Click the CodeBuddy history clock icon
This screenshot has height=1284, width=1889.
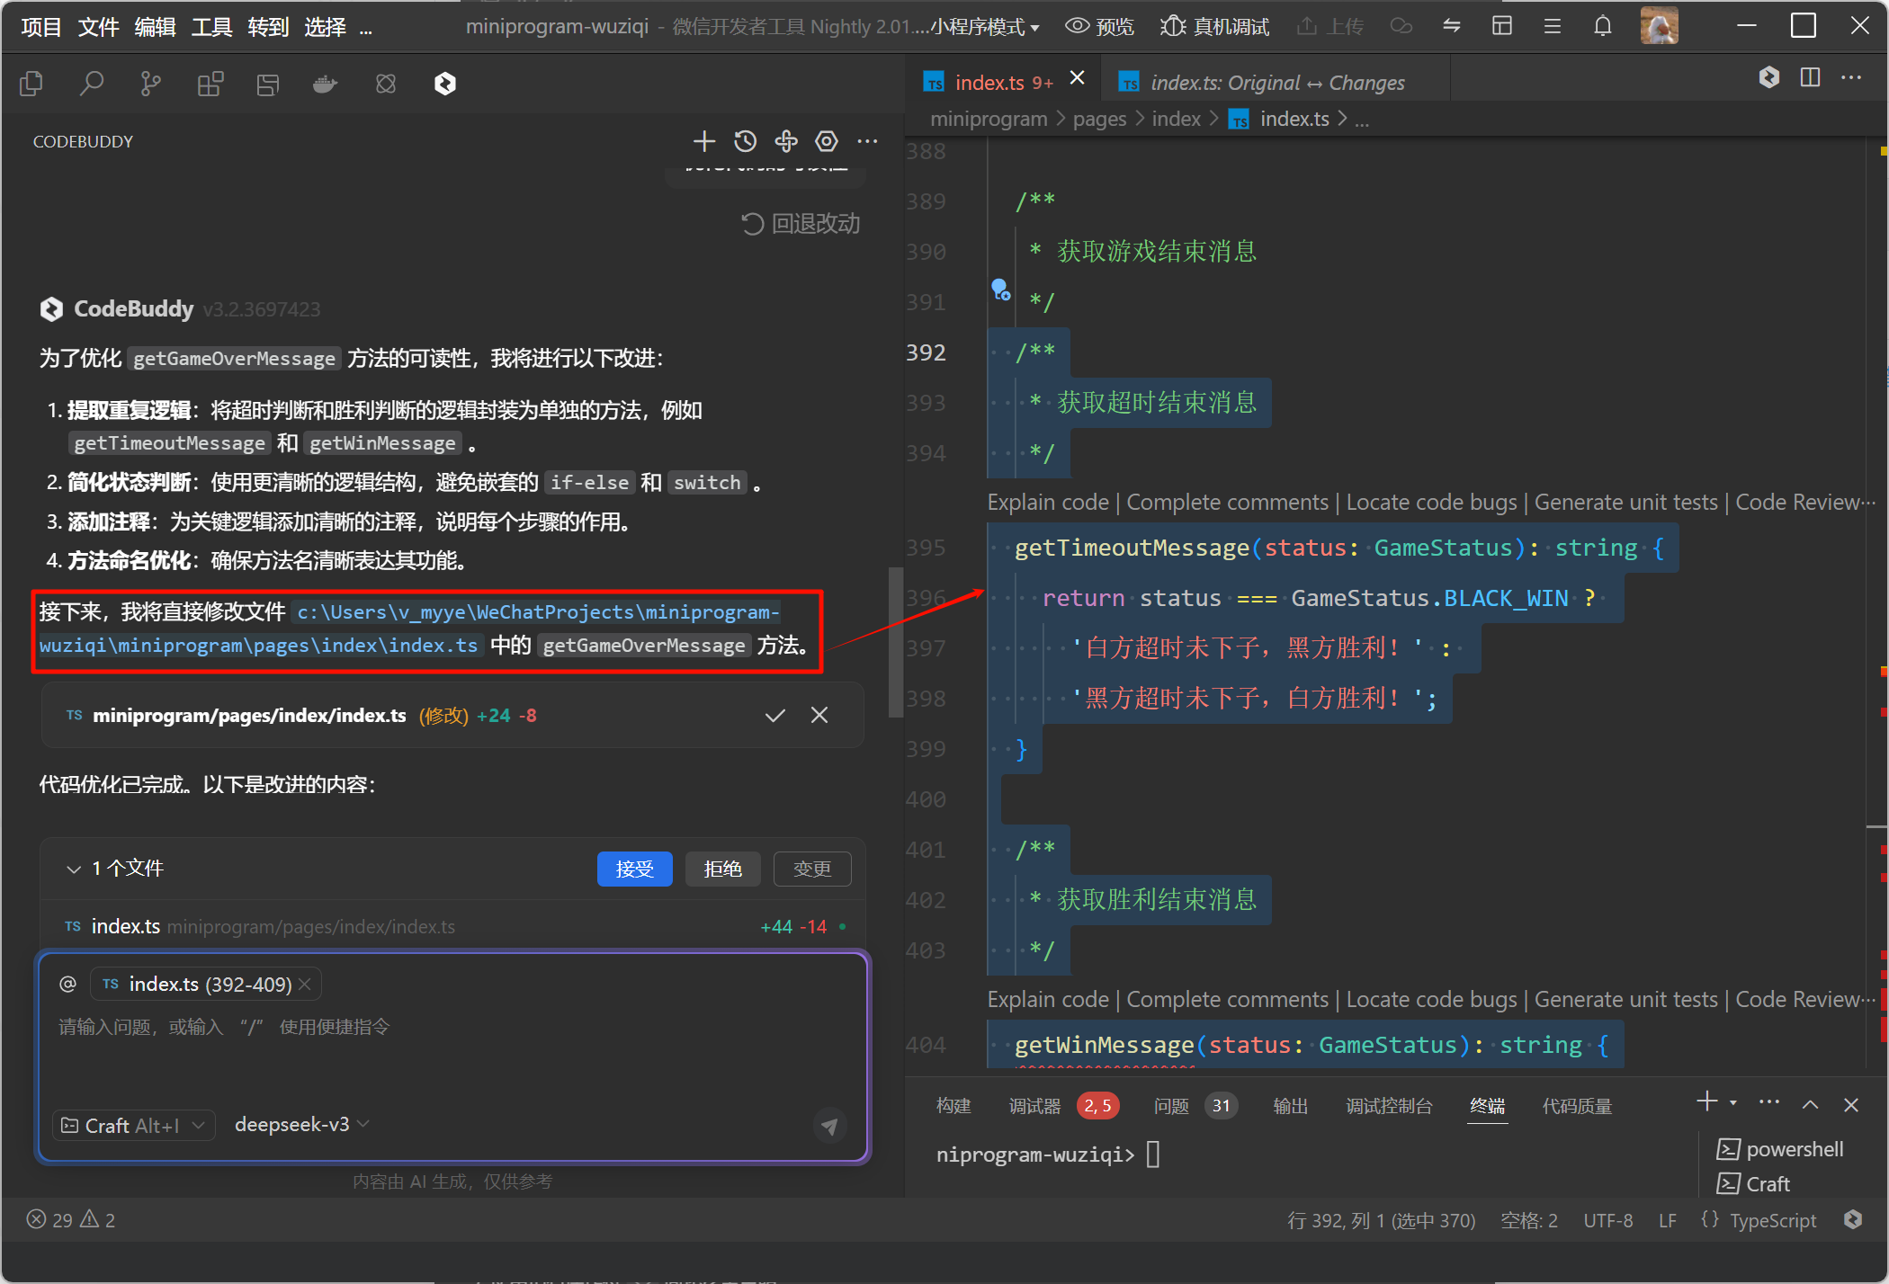pyautogui.click(x=745, y=141)
